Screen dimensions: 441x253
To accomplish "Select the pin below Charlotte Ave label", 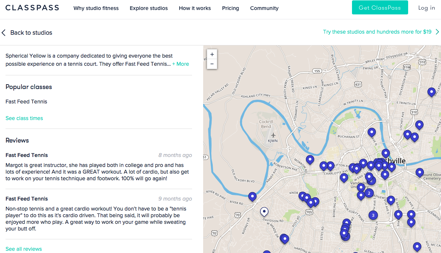I will tap(344, 178).
